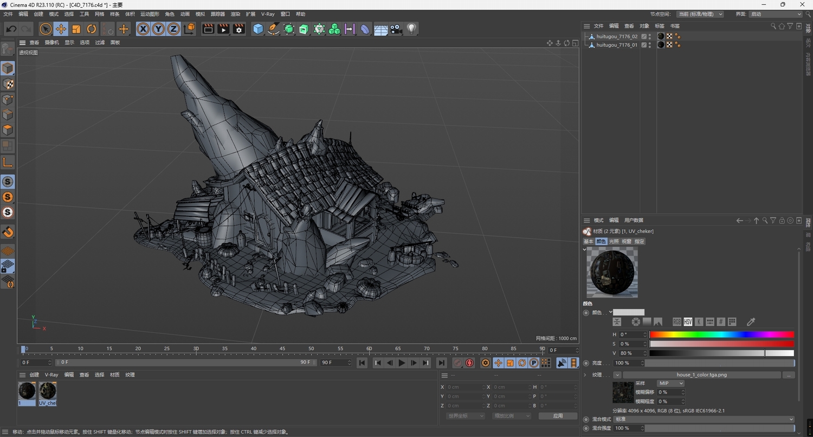Open the 渲染 menu in menu bar
This screenshot has width=813, height=437.
[235, 14]
